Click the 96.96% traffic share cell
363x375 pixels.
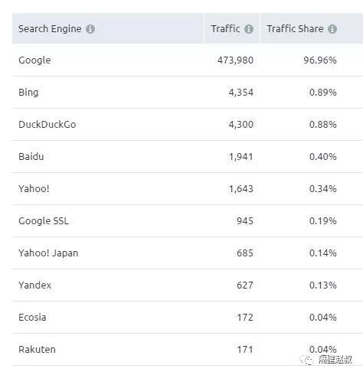[x=320, y=60]
